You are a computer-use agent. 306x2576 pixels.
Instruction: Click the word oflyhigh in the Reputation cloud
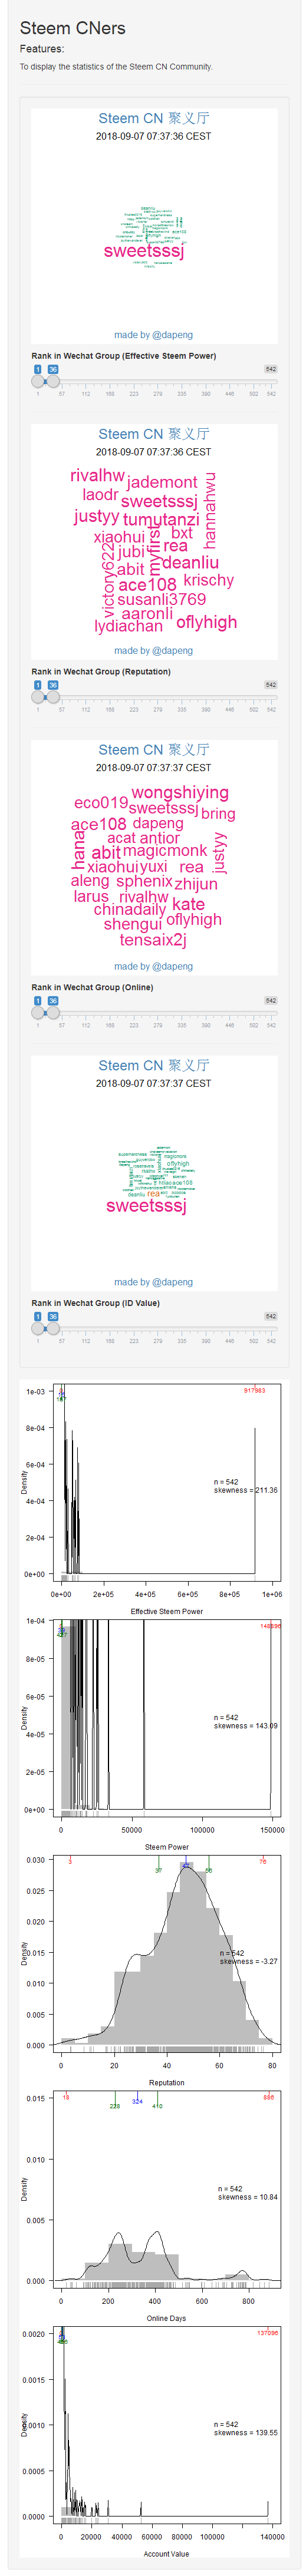click(x=207, y=622)
